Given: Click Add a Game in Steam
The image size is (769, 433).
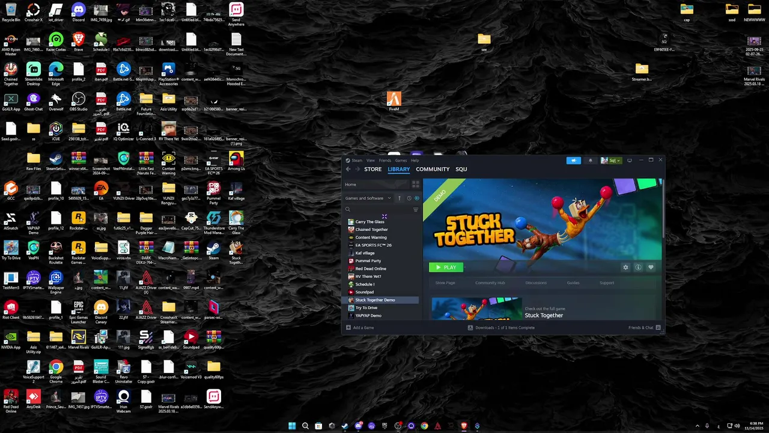Looking at the screenshot, I should [x=360, y=328].
